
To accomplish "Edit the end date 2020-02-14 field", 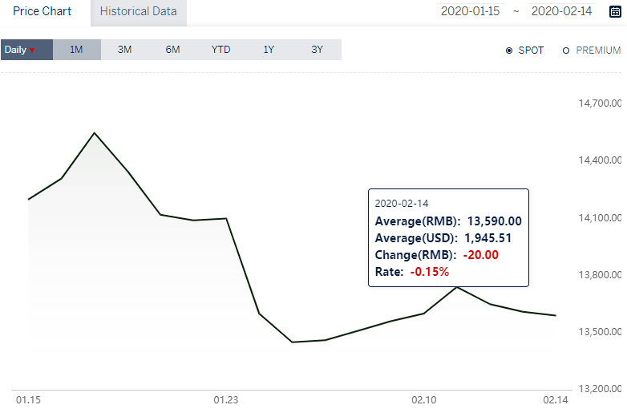I will click(x=561, y=11).
